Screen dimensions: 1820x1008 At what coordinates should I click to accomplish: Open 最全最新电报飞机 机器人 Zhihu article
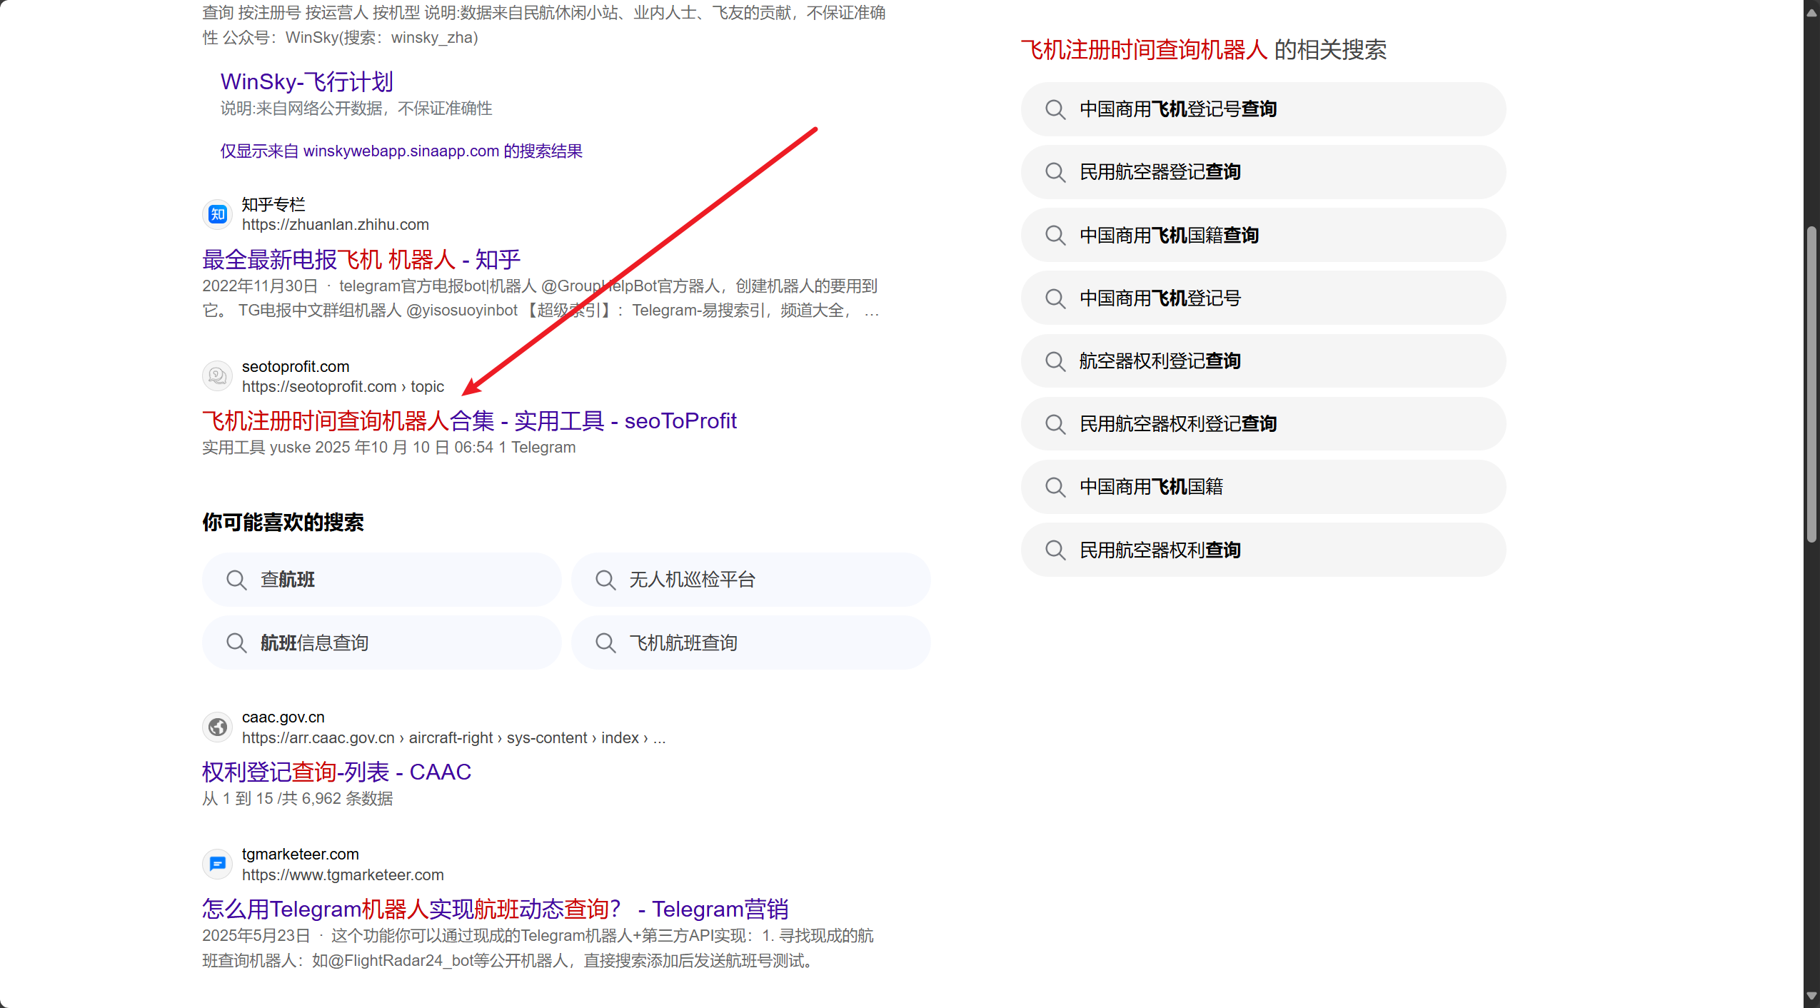[x=361, y=260]
